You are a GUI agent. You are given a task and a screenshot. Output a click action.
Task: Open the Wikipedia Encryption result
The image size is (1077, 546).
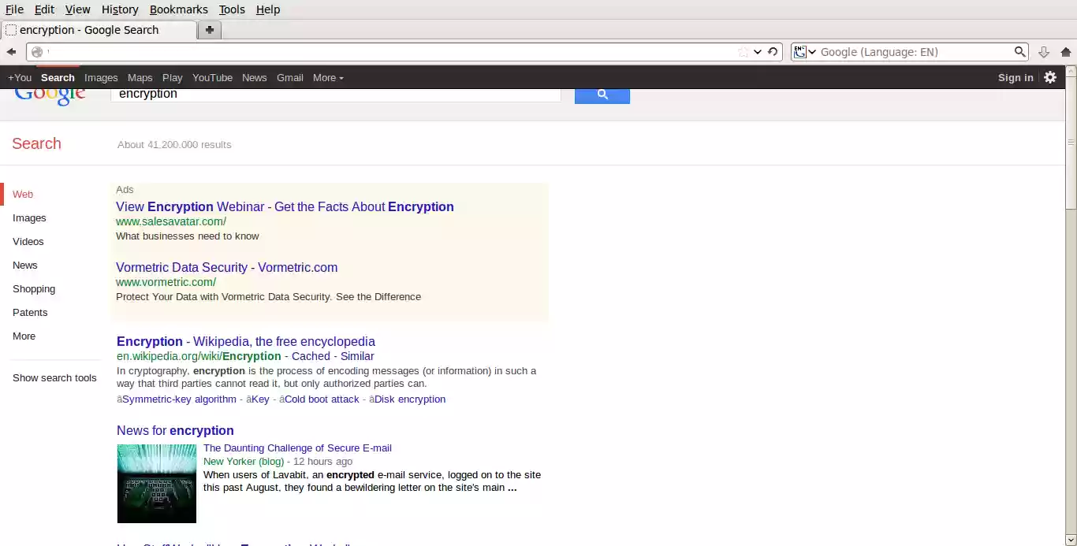[x=245, y=341]
